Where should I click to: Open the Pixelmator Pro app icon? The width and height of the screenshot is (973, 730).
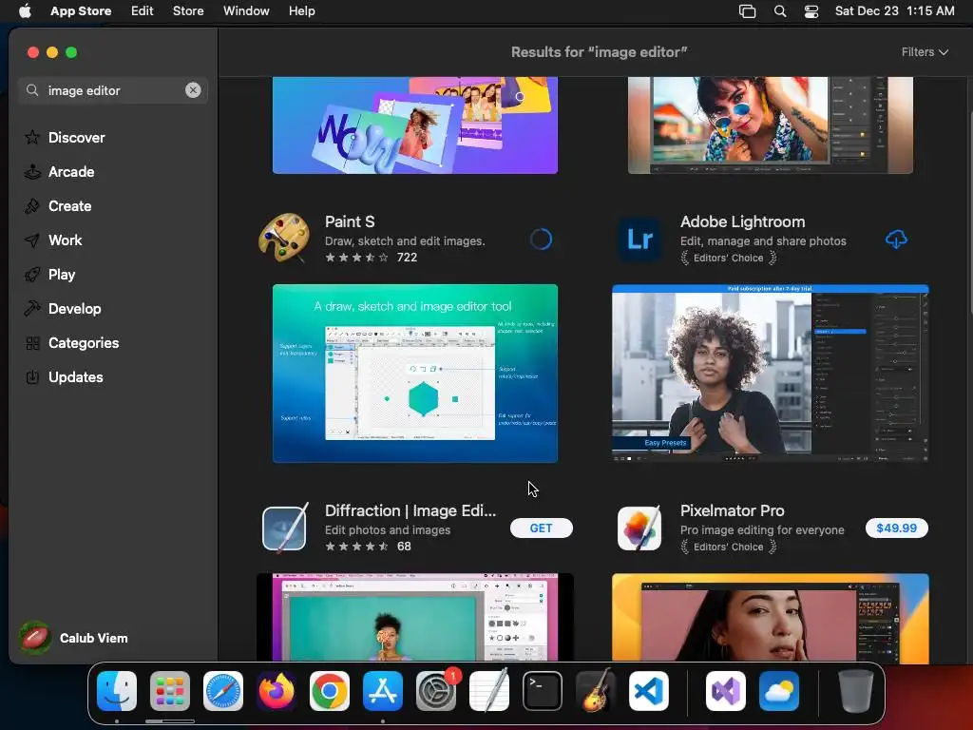coord(639,528)
